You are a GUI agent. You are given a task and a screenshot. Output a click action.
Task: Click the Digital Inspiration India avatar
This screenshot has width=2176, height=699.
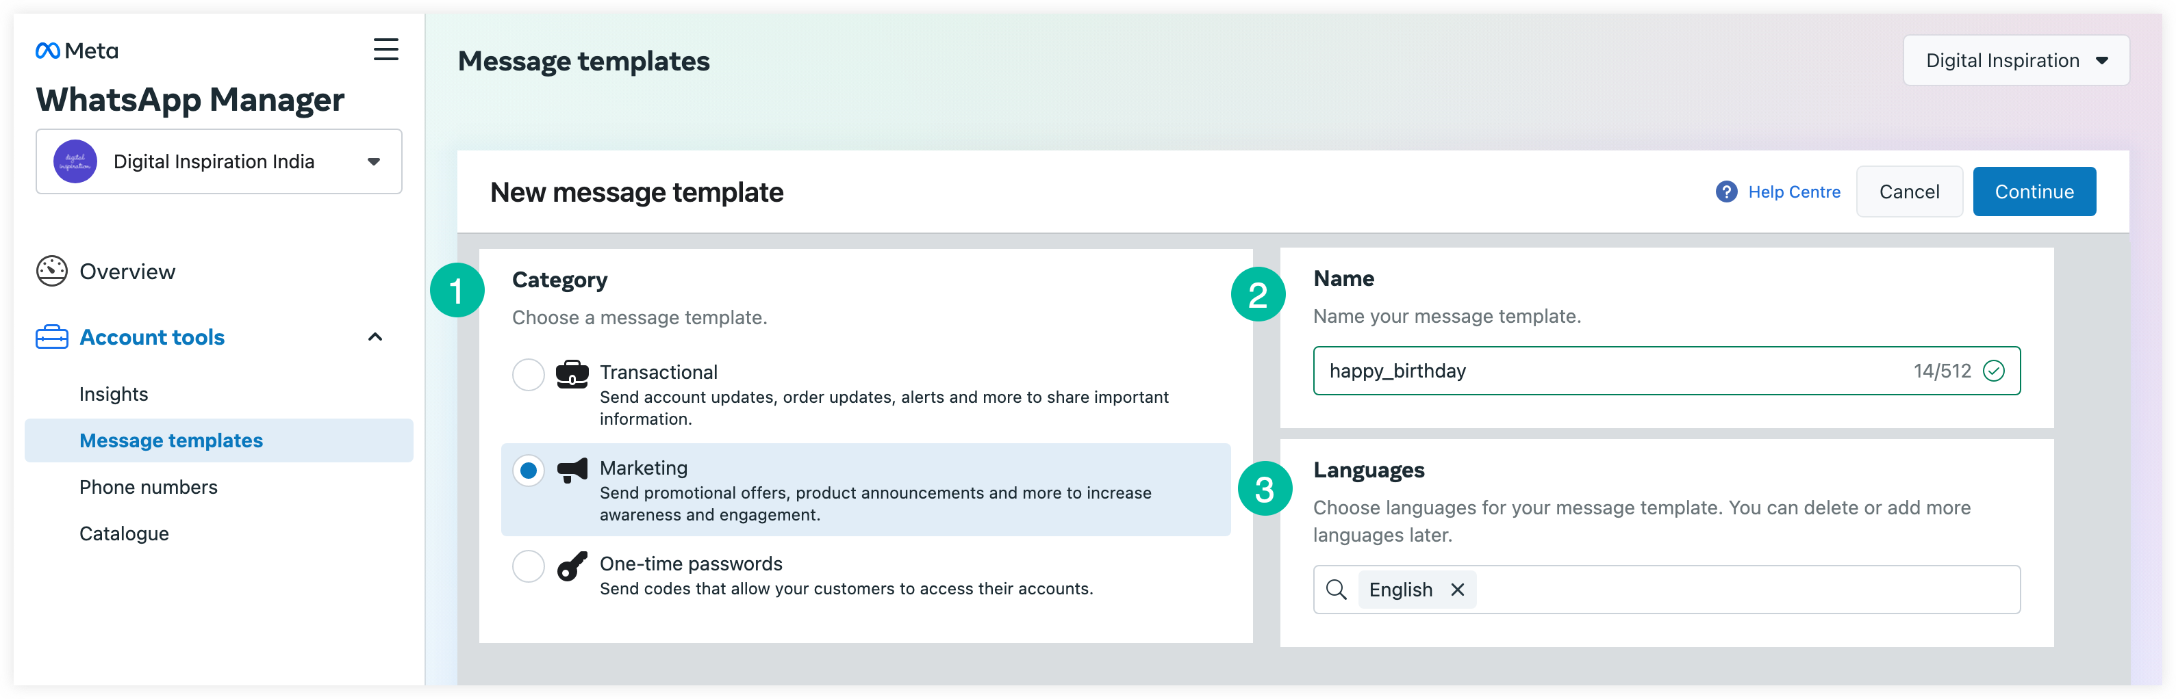coord(75,161)
